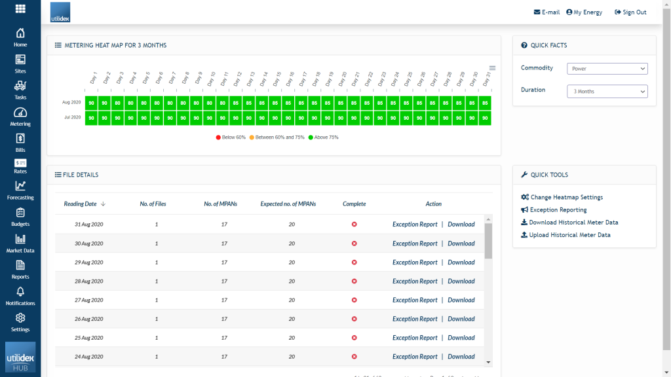This screenshot has width=671, height=377.
Task: Open Settings gear in the sidebar
Action: click(x=20, y=321)
